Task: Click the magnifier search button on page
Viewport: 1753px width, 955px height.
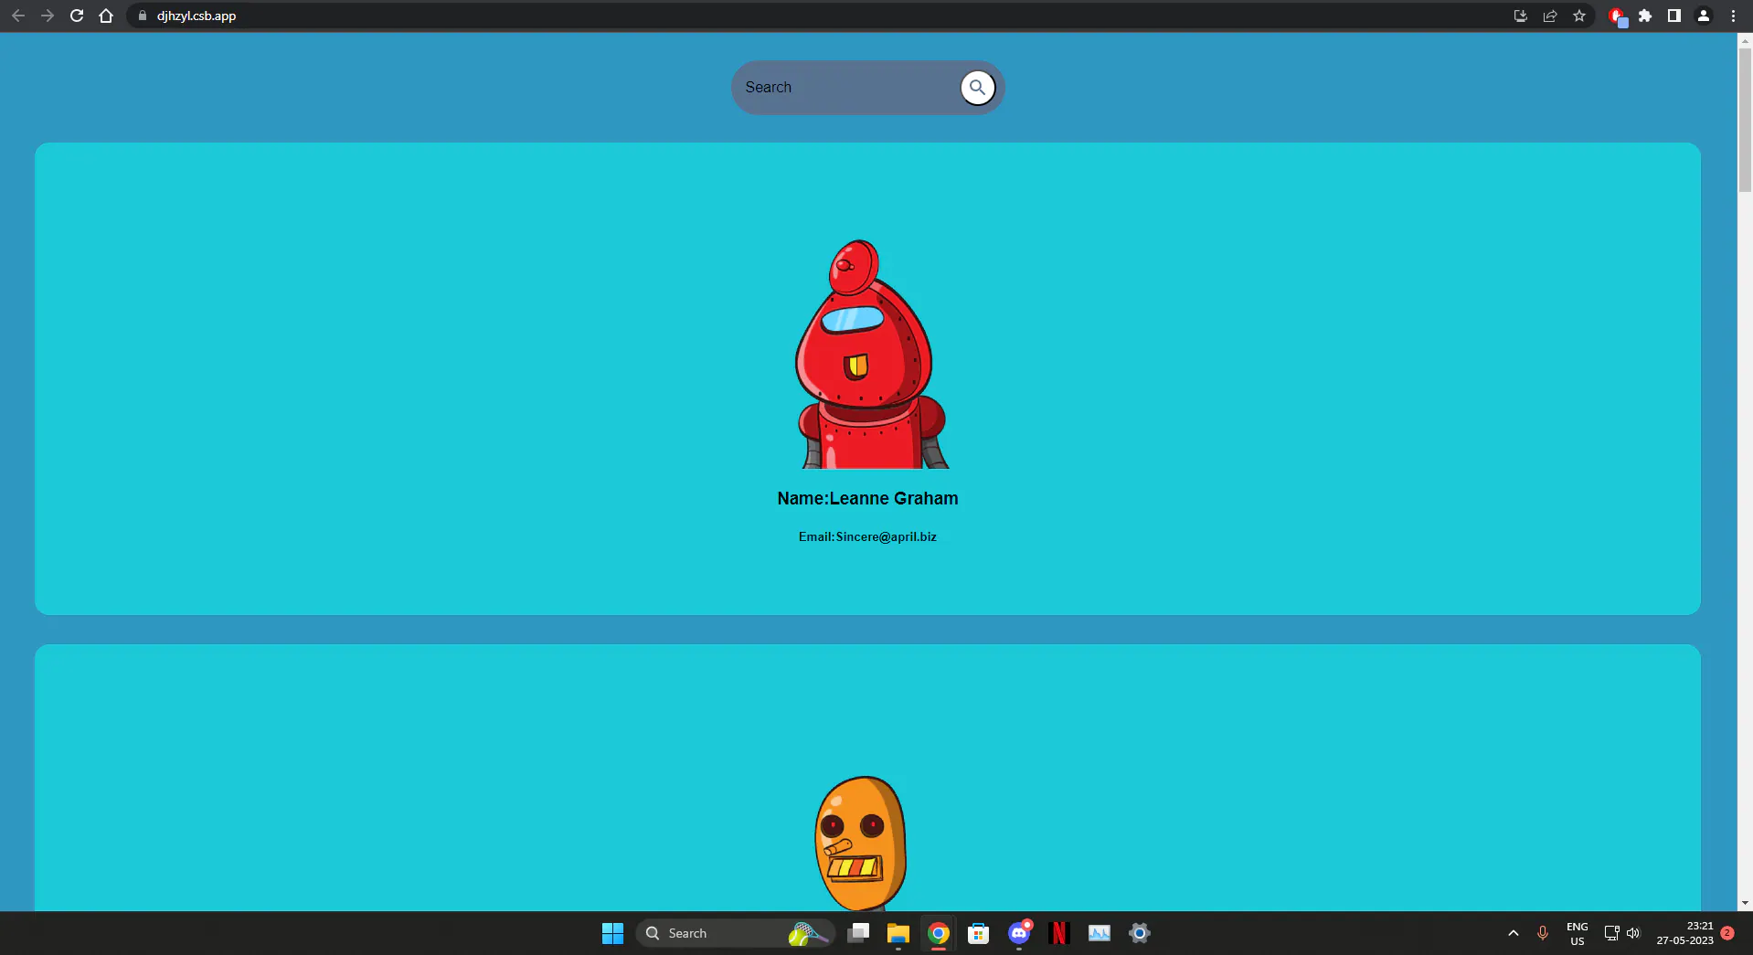Action: pyautogui.click(x=977, y=88)
